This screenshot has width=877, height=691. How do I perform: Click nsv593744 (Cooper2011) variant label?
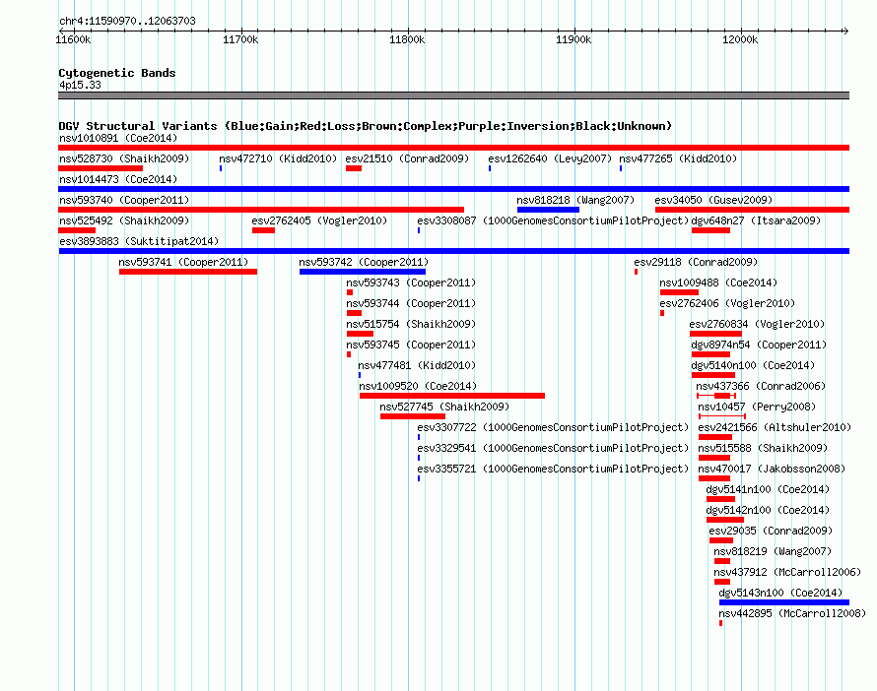click(x=411, y=303)
